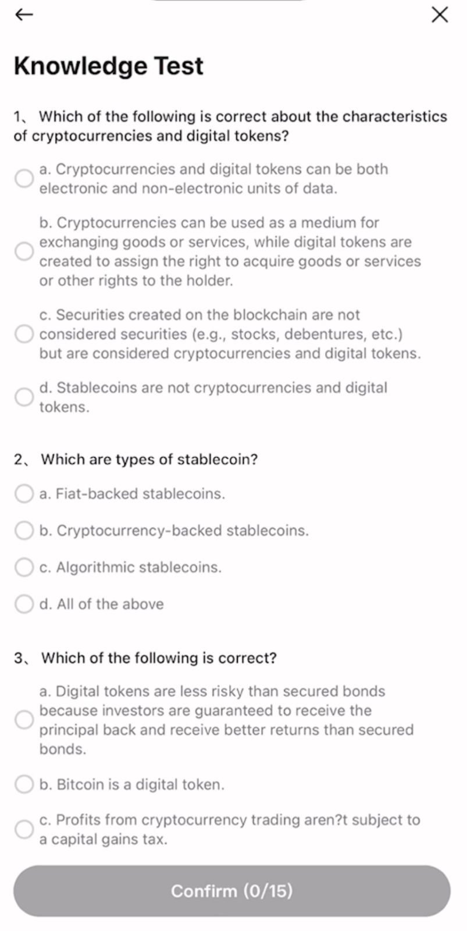Click the Knowledge Test title
This screenshot has height=931, width=467.
pos(108,65)
